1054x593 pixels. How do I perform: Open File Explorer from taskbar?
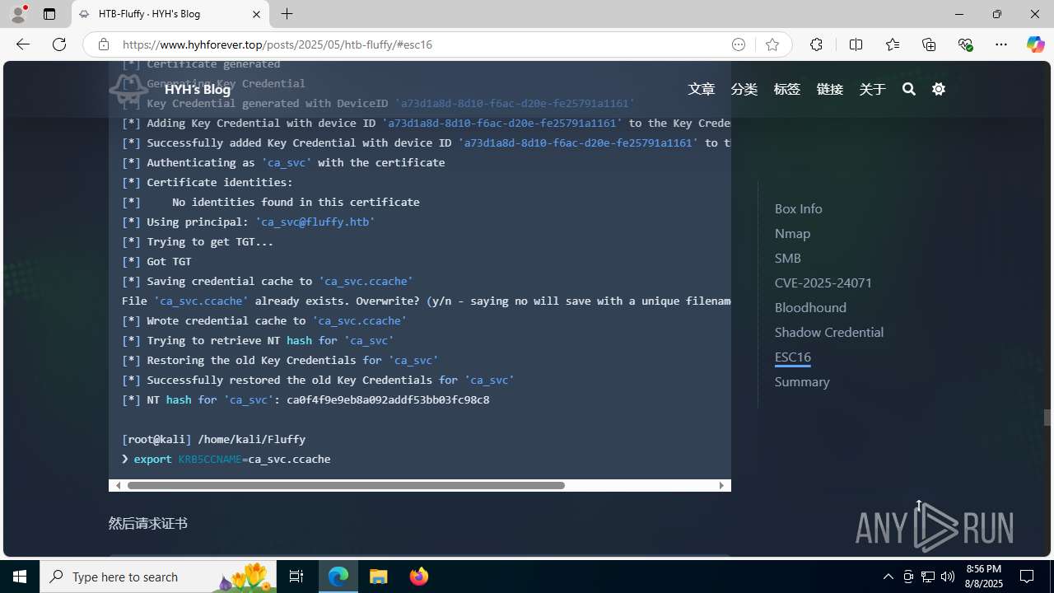pos(379,577)
